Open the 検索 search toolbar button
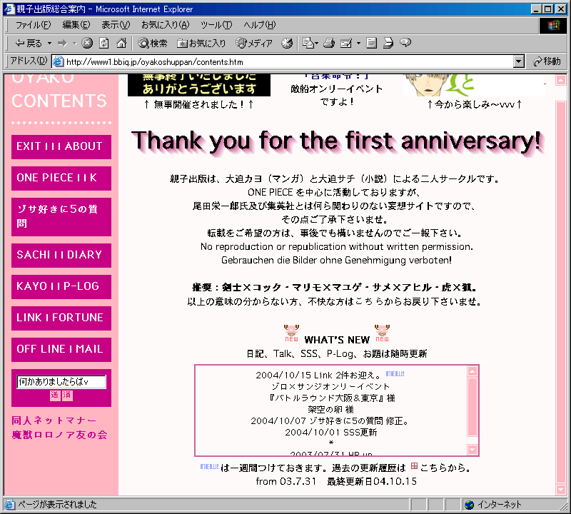The height and width of the screenshot is (514, 571). [x=153, y=44]
